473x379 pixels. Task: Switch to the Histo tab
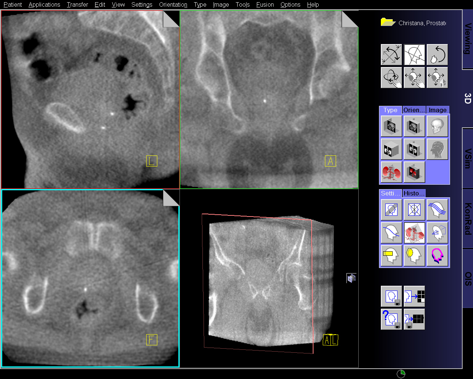click(x=414, y=193)
